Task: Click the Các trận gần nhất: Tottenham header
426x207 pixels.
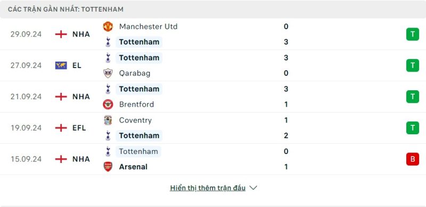Action: 65,9
